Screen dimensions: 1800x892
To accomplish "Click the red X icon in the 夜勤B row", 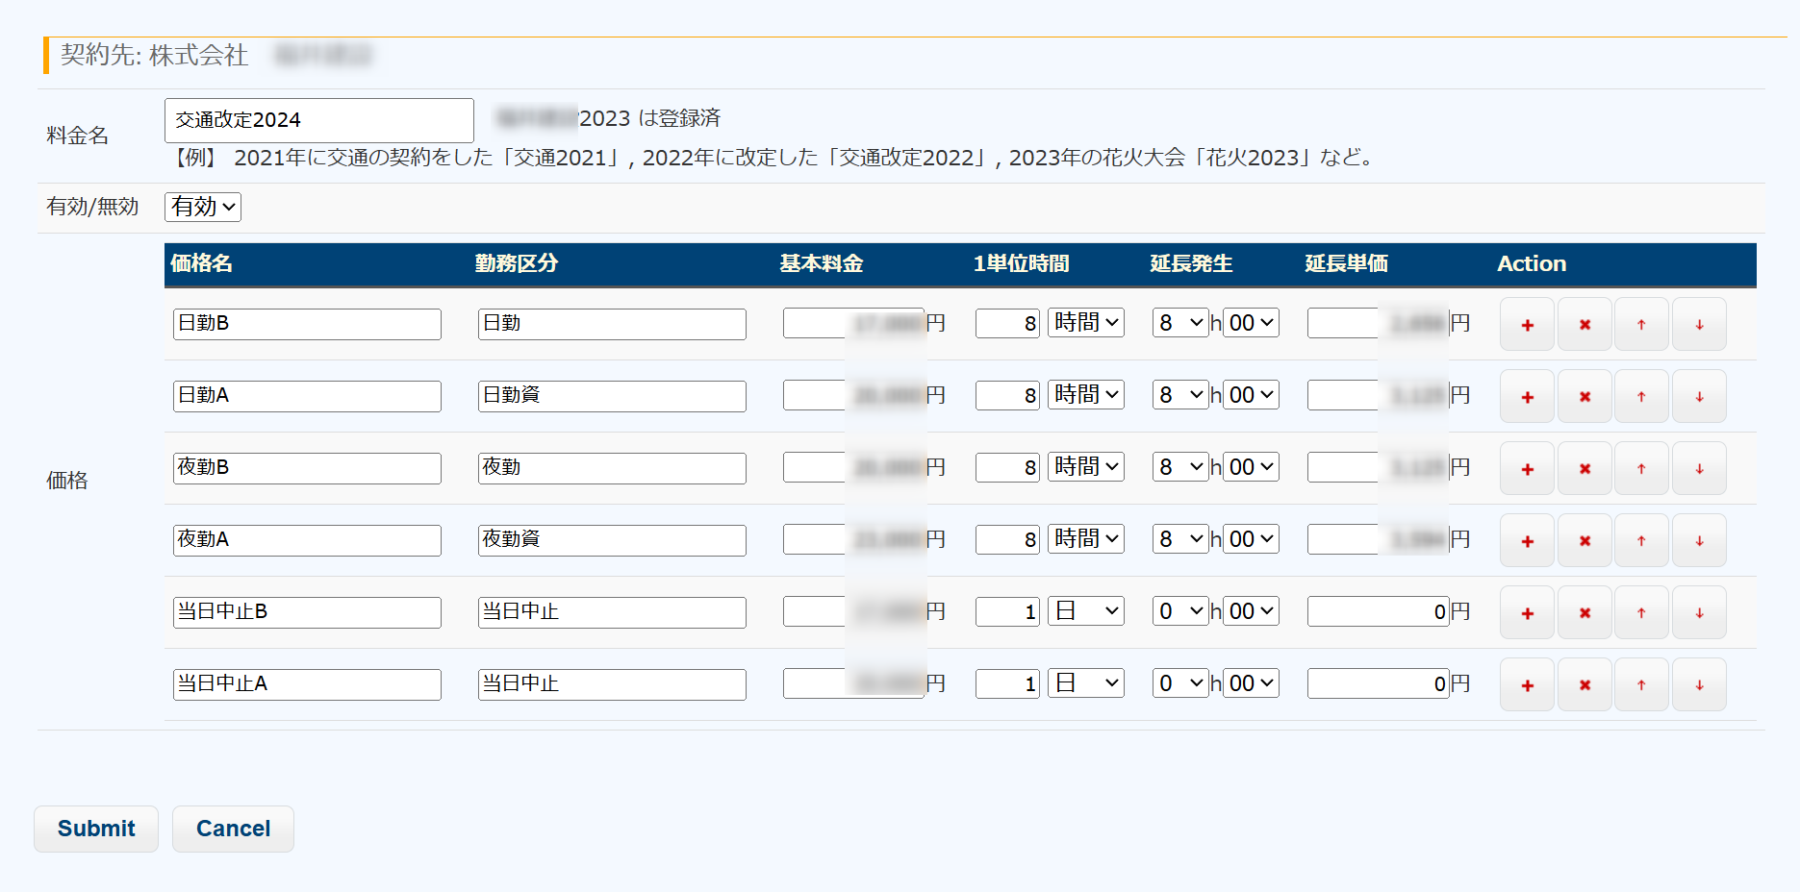I will [1585, 469].
